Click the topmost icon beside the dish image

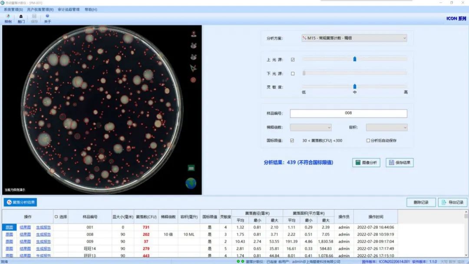tap(193, 33)
